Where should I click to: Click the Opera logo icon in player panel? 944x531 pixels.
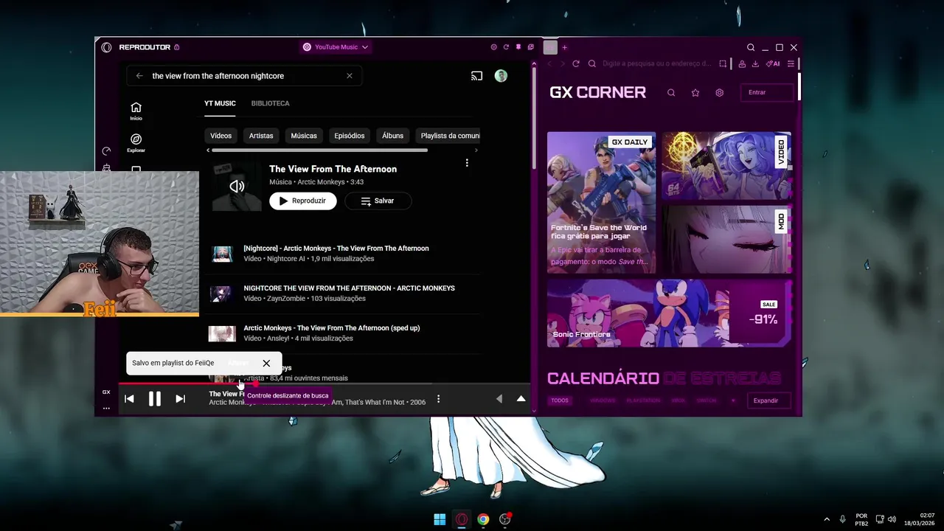tap(106, 47)
